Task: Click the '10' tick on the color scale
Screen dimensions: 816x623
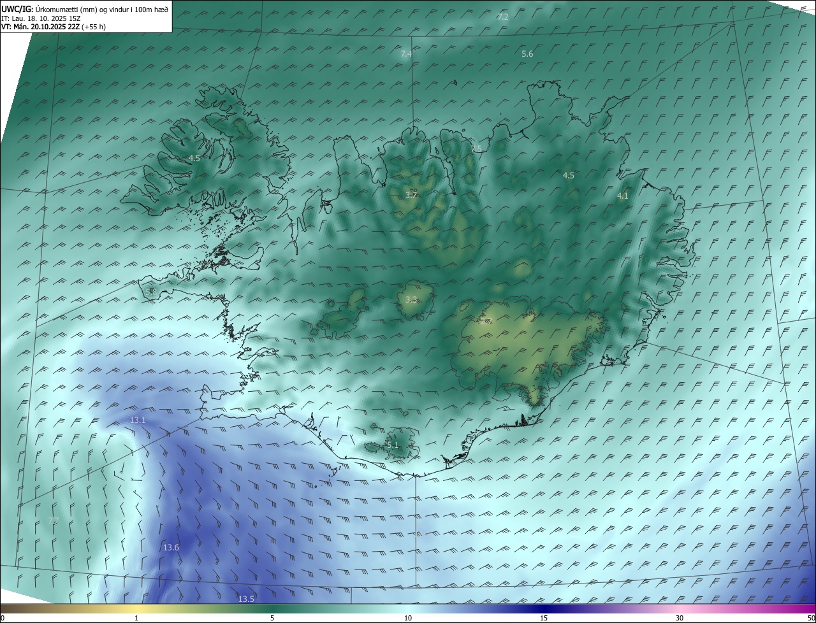Action: pyautogui.click(x=408, y=618)
